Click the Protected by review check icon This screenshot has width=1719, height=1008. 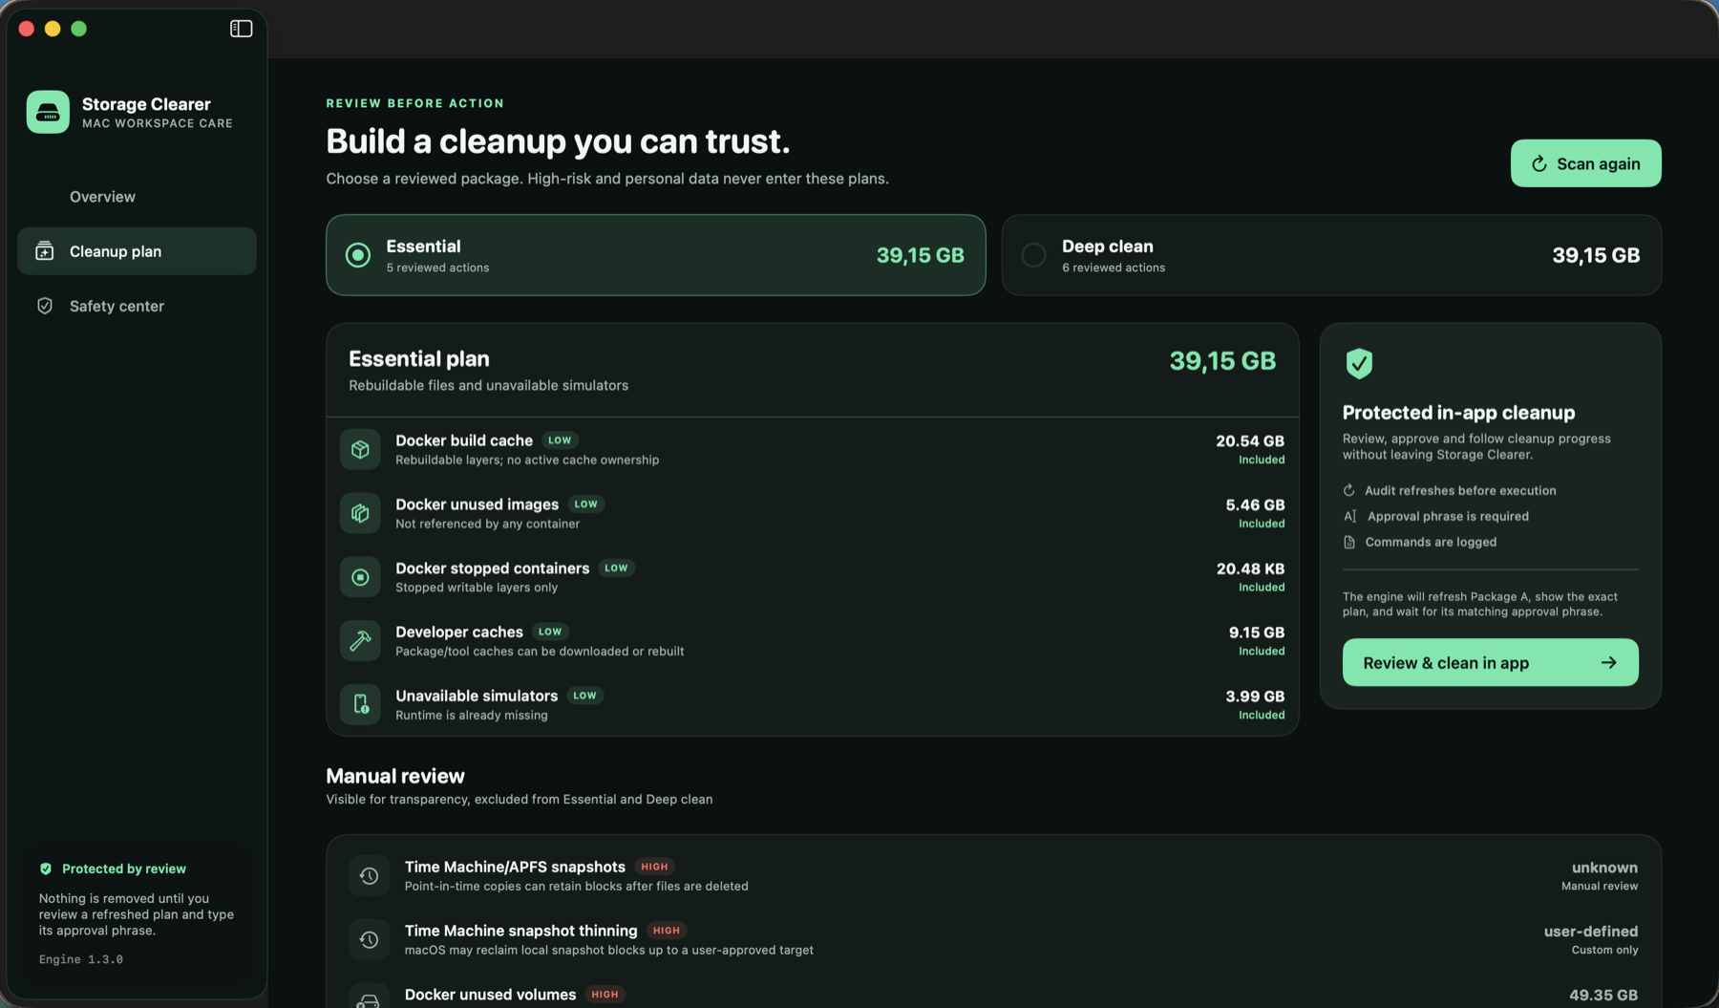(46, 869)
